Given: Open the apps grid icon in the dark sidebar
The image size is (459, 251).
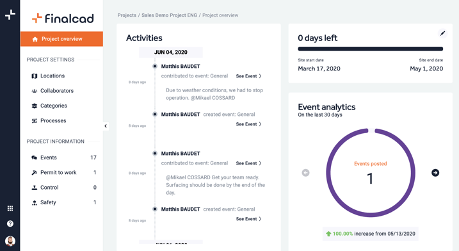Looking at the screenshot, I should 10,208.
